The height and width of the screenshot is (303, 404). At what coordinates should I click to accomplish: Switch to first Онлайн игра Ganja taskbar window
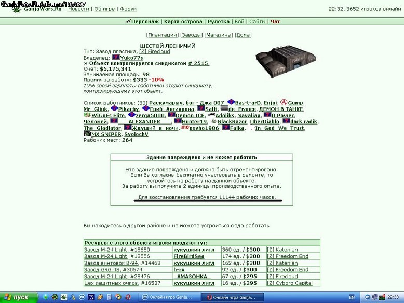[x=169, y=297]
